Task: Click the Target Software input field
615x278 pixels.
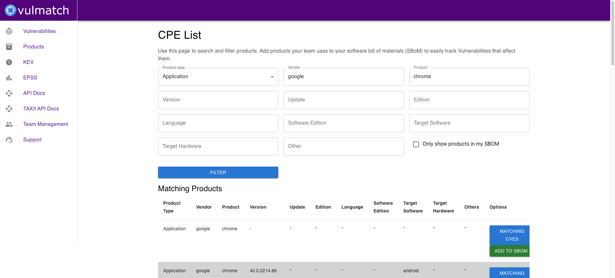Action: click(469, 123)
